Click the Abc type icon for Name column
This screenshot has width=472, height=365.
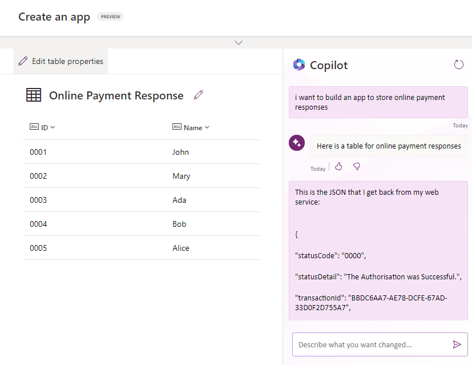pyautogui.click(x=177, y=127)
